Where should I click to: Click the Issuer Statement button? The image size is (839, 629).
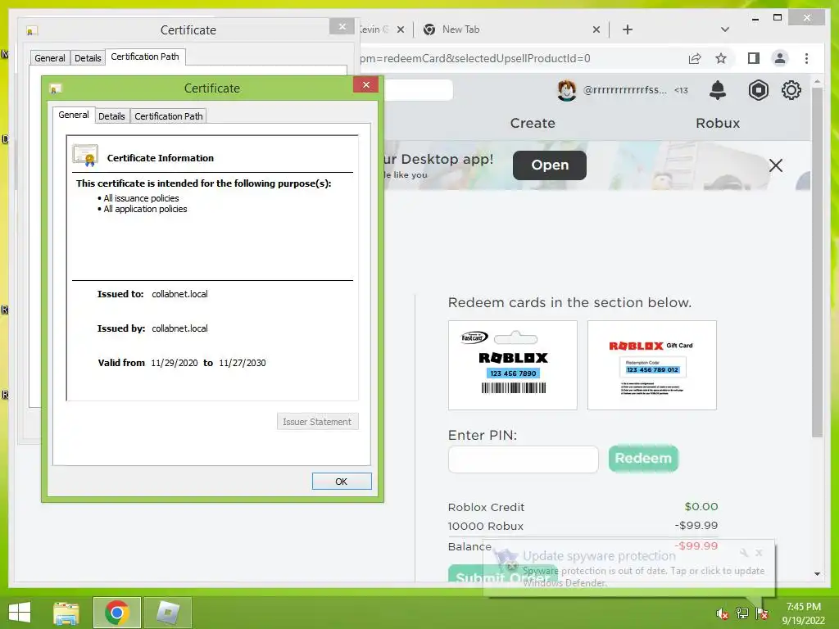pyautogui.click(x=317, y=422)
